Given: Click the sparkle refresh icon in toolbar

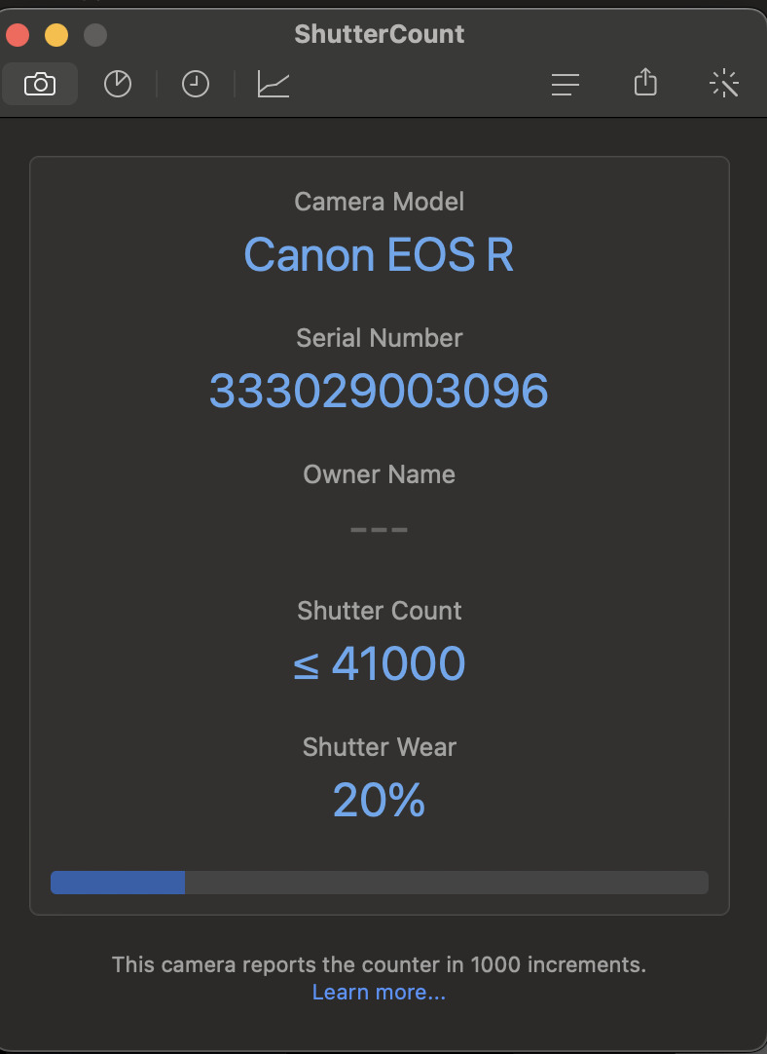Looking at the screenshot, I should (725, 85).
